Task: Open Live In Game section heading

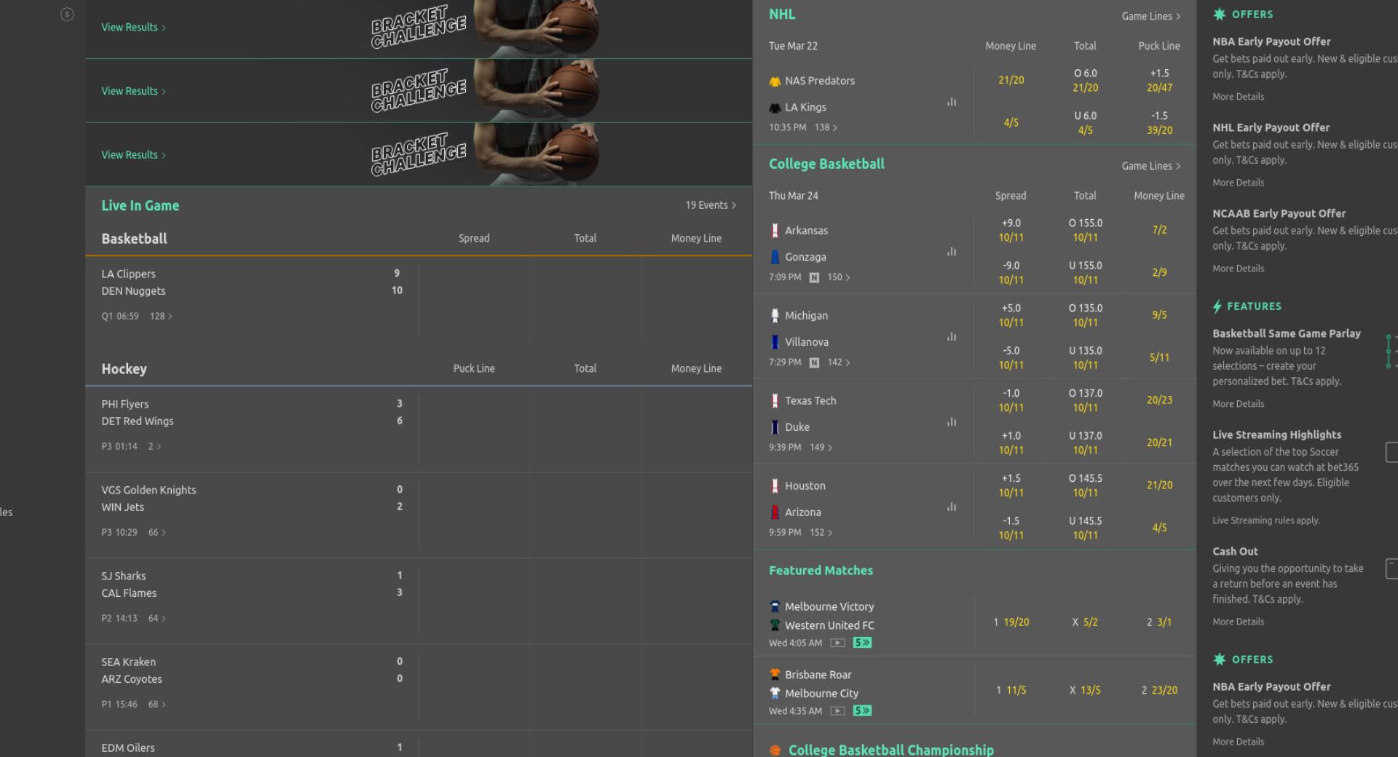Action: 140,206
